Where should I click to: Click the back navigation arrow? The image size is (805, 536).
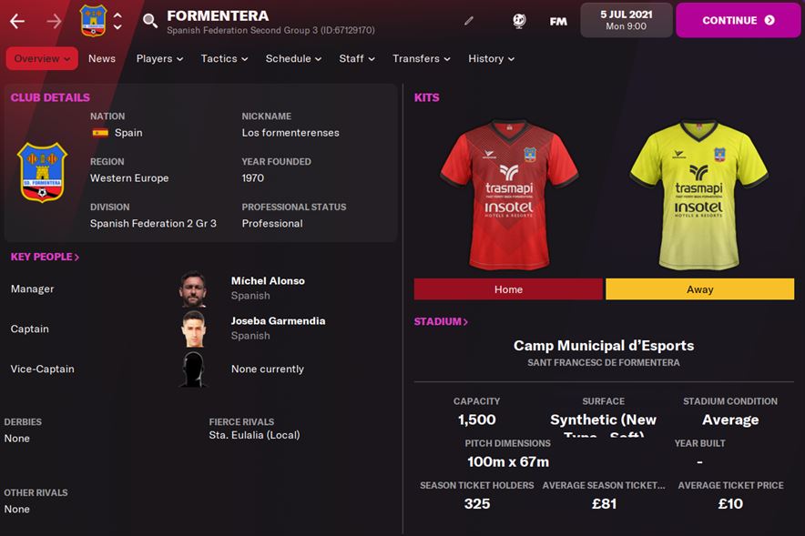pyautogui.click(x=17, y=21)
